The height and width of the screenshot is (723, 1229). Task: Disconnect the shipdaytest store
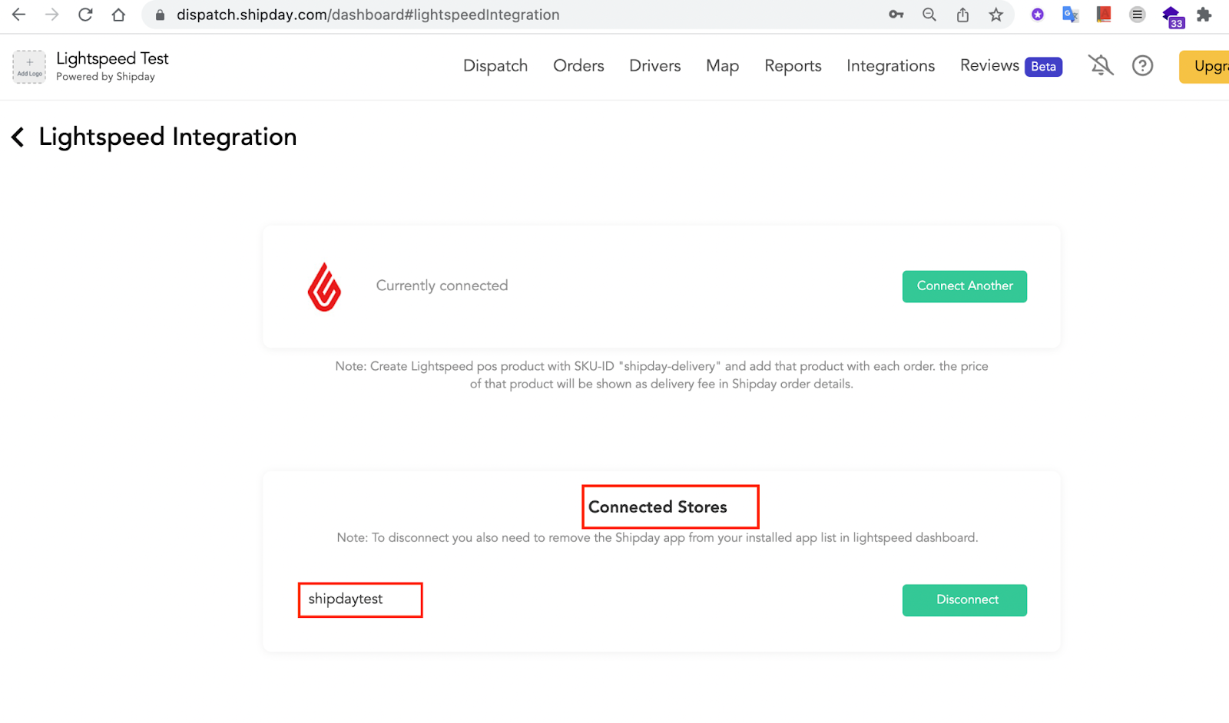pos(964,600)
